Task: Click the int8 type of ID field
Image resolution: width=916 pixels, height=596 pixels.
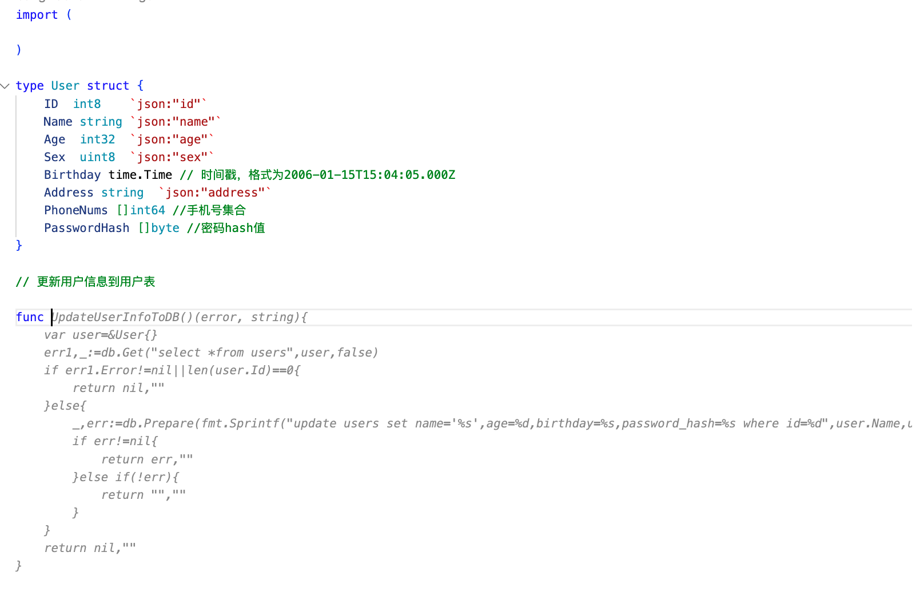Action: 87,104
